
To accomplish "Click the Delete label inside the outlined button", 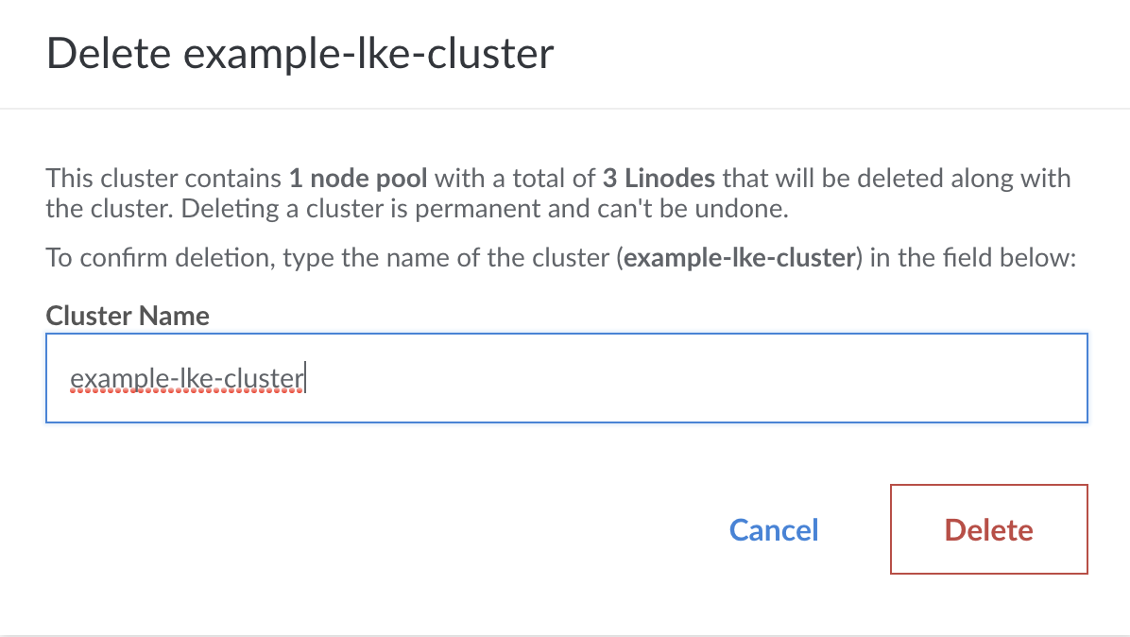I will tap(988, 529).
